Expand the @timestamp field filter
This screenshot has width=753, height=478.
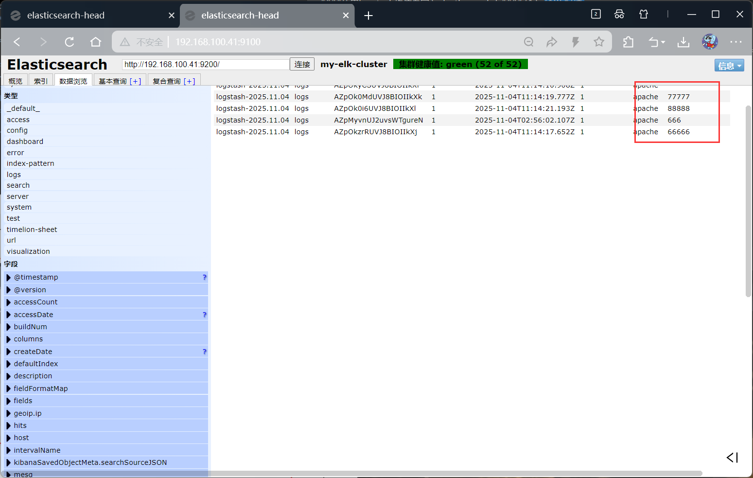[x=106, y=277]
